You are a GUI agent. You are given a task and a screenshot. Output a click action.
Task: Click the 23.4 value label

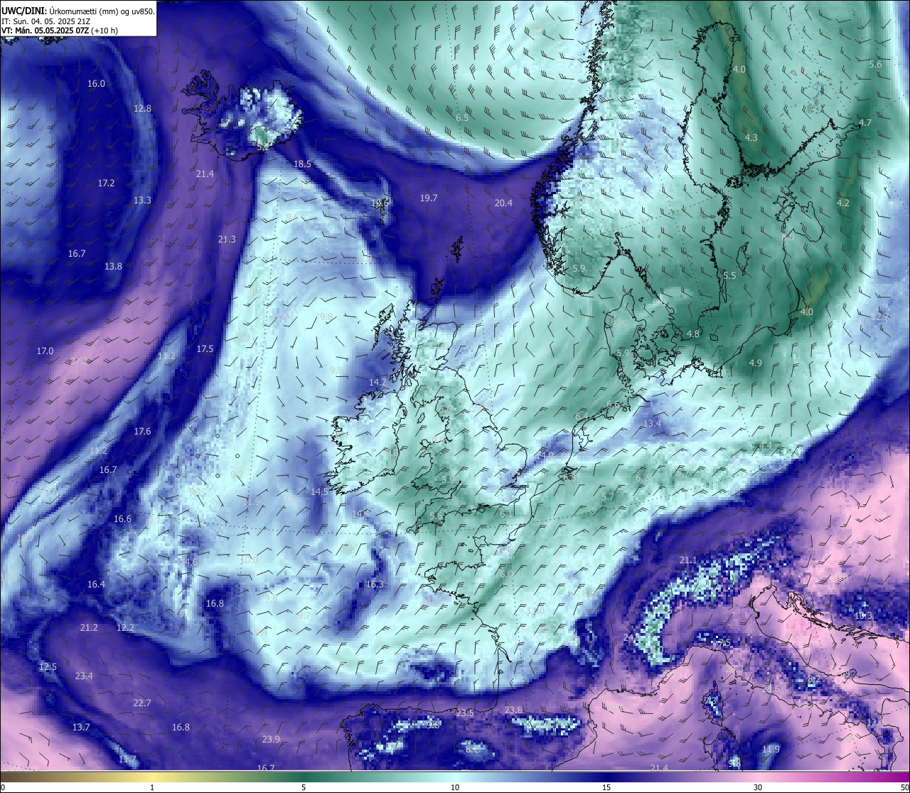tap(84, 676)
